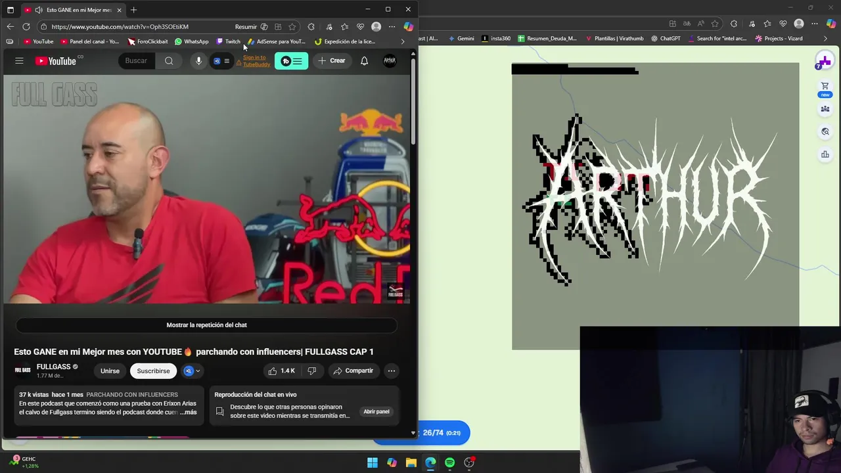Start voice search with the microphone icon
The image size is (841, 473).
coord(198,60)
